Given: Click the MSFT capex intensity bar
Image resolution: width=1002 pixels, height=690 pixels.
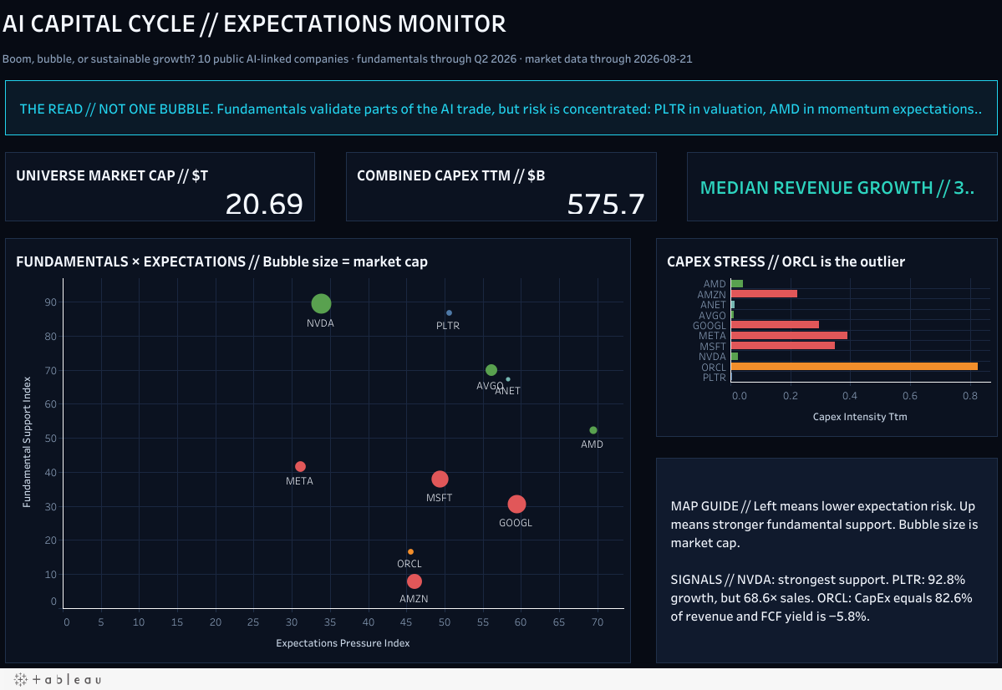Looking at the screenshot, I should tap(783, 346).
